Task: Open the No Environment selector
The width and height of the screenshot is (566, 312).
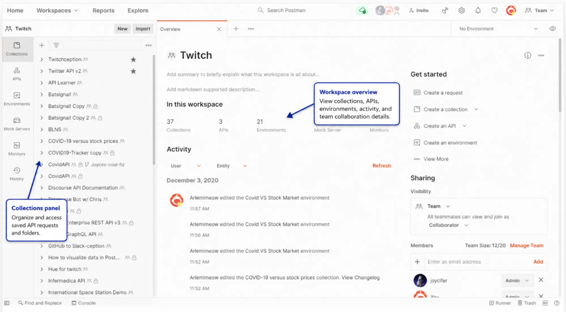Action: (x=498, y=29)
